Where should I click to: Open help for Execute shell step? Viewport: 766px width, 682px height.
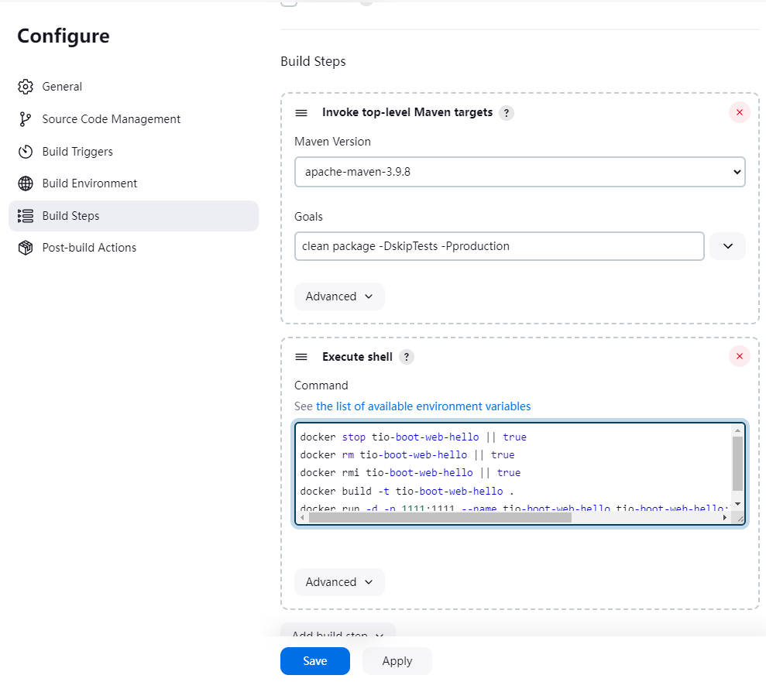(x=407, y=357)
